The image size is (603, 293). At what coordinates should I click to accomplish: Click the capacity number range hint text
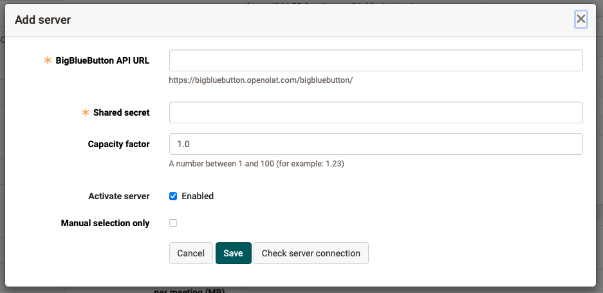pos(256,164)
